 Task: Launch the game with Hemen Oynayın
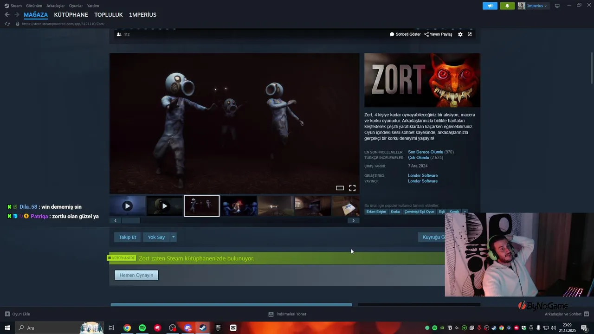click(136, 275)
